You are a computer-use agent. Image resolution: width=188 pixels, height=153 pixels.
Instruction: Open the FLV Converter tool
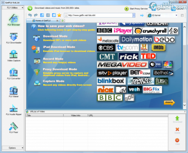tap(14, 74)
